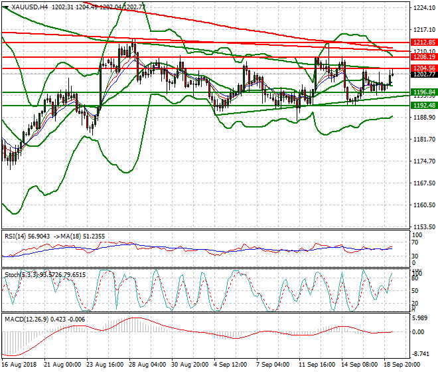Click the 23 Aug 16:00 time label
The width and height of the screenshot is (438, 372).
coord(105,365)
